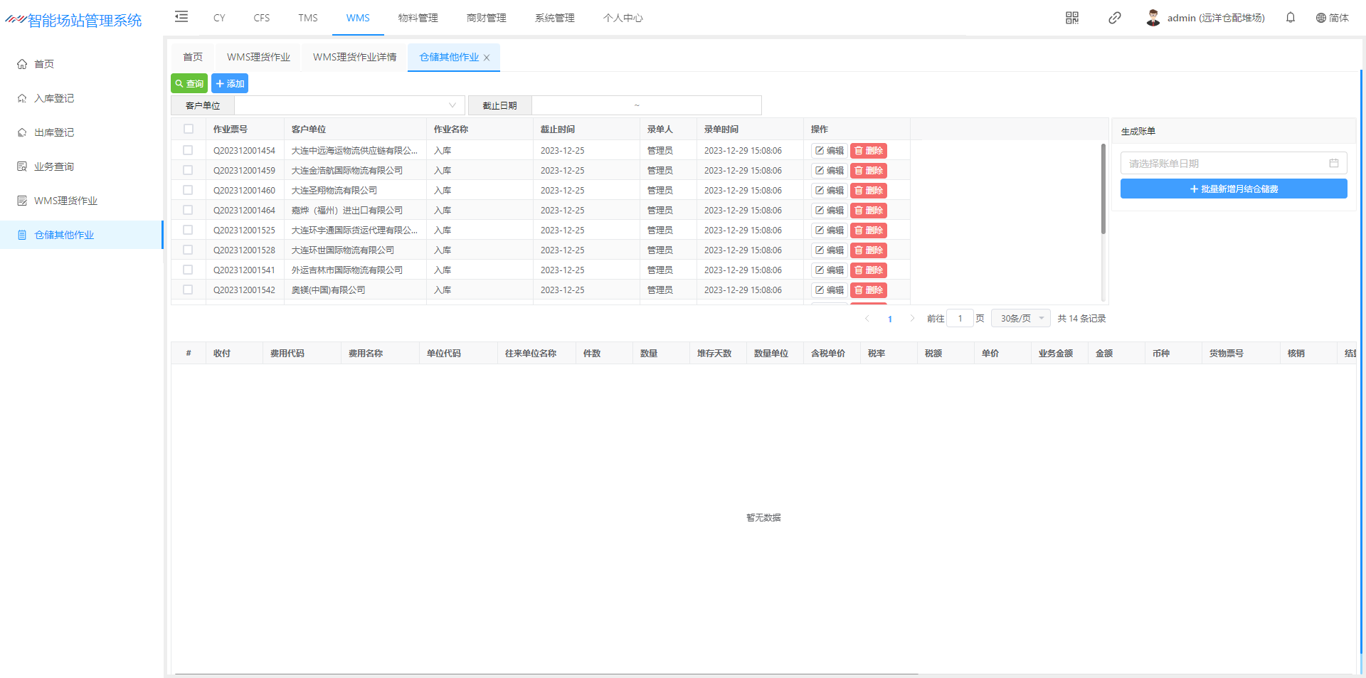Check the row for Q202312001454

[188, 151]
